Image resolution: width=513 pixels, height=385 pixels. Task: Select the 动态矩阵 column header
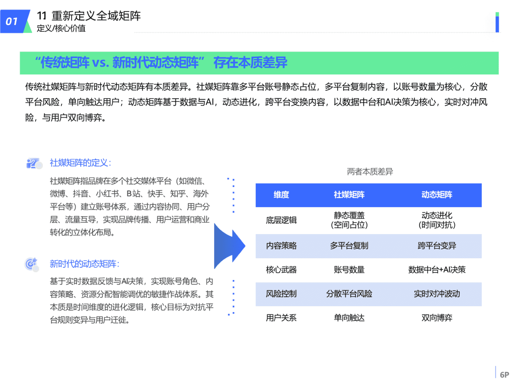pos(437,195)
